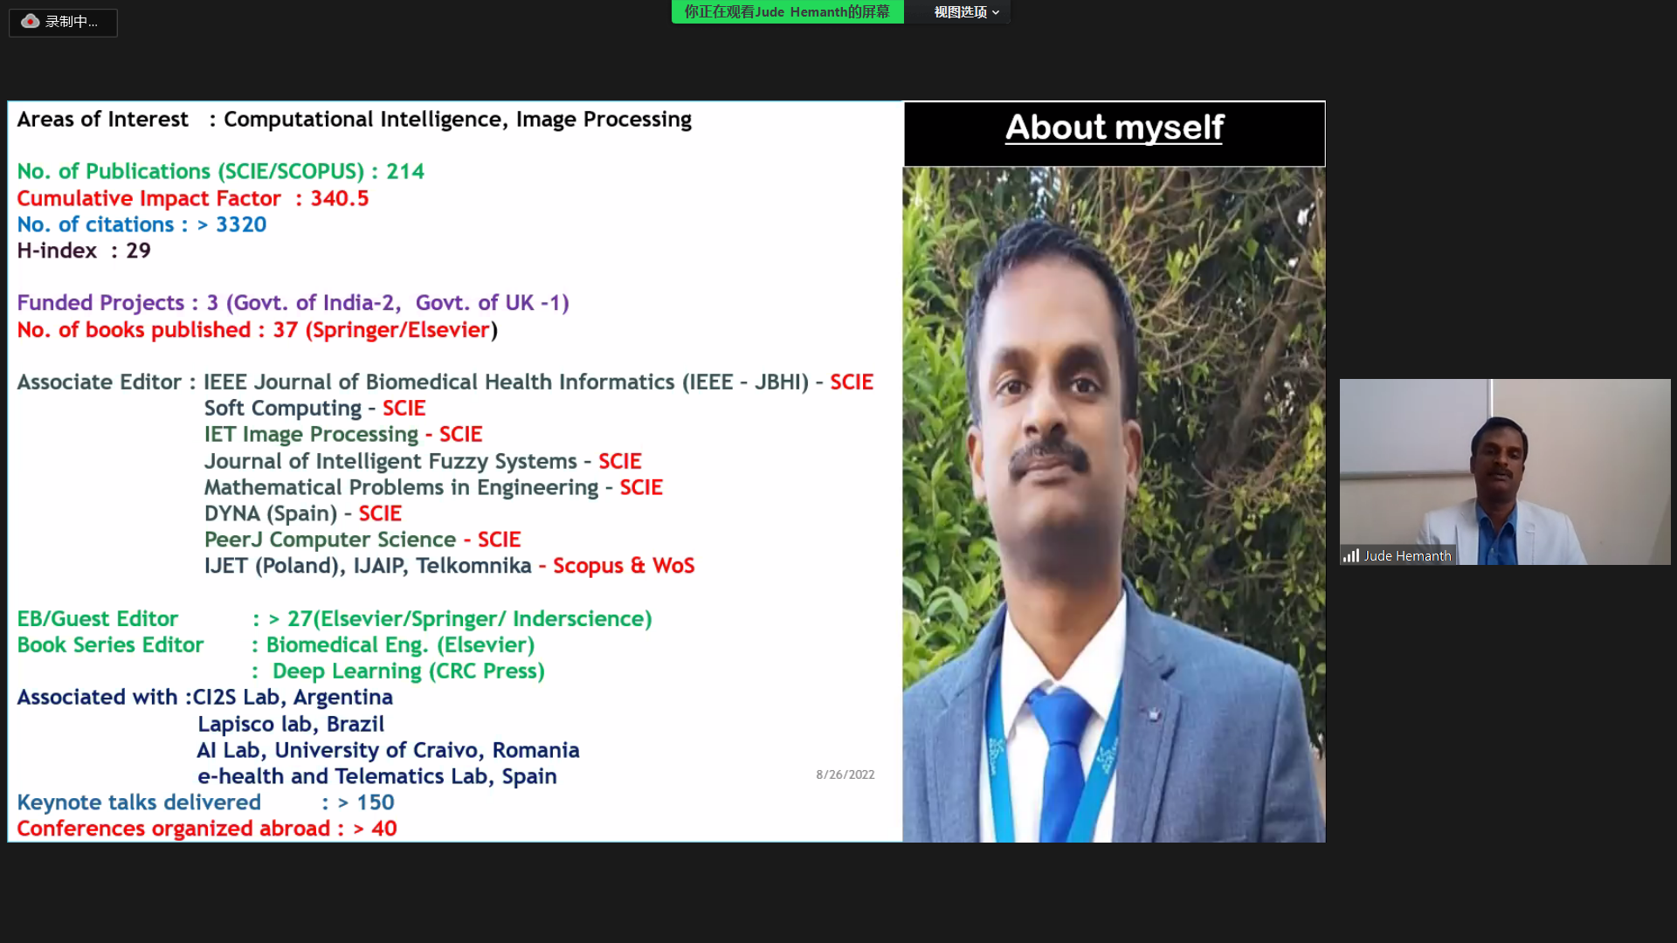Viewport: 1677px width, 943px height.
Task: Click the slide date 8/26/2022
Action: pyautogui.click(x=845, y=774)
